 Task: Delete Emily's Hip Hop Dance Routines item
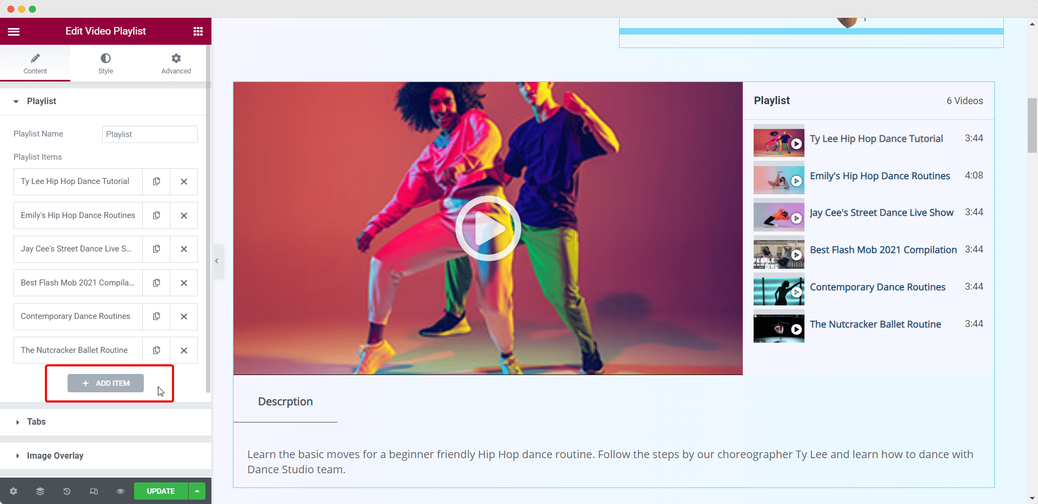pyautogui.click(x=183, y=215)
